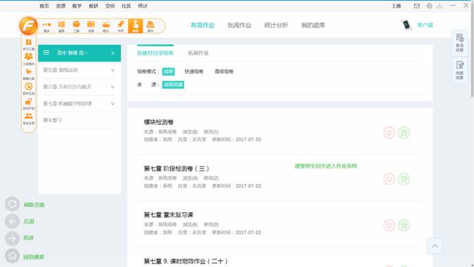Click the orange F logo button

[x=28, y=26]
